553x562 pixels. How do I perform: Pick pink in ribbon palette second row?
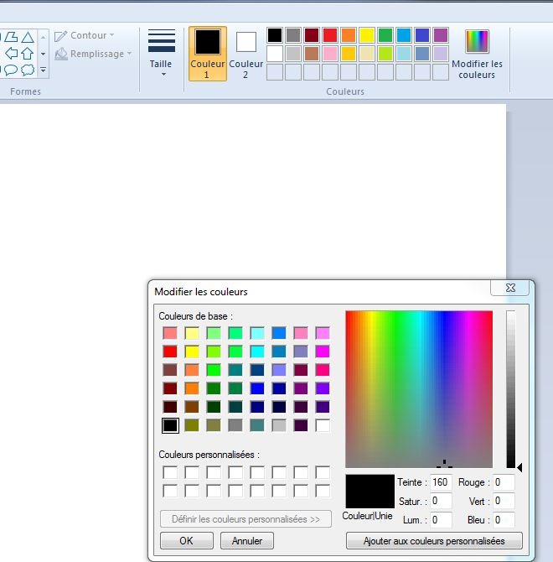330,54
